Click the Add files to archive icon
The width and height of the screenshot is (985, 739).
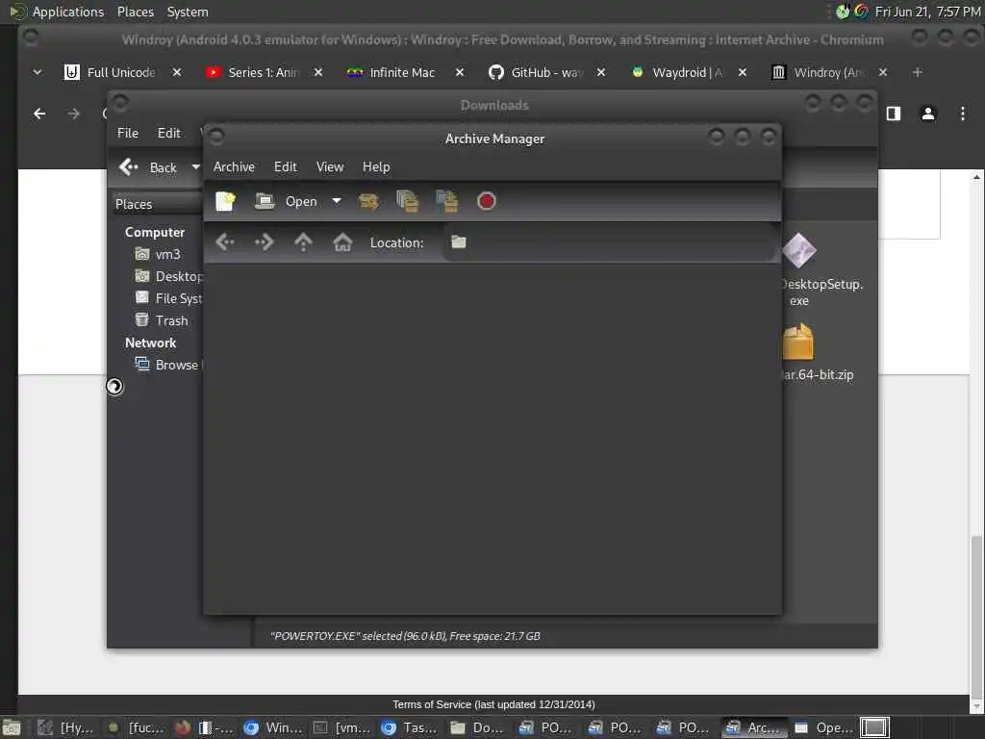click(407, 201)
